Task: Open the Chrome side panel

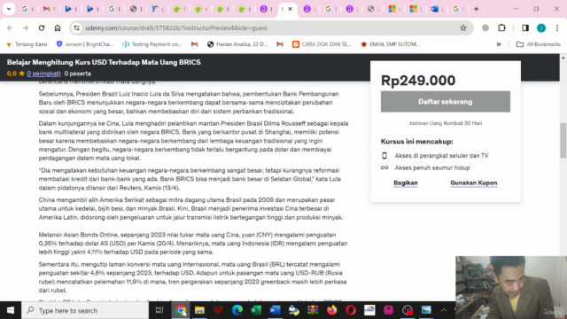Action: (525, 27)
